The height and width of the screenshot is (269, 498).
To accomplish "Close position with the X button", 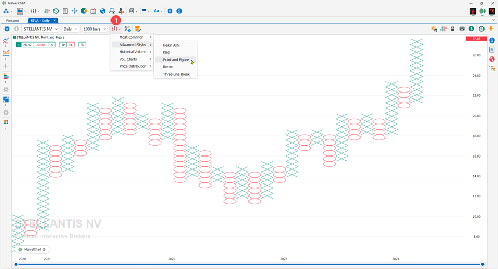I will click(52, 45).
